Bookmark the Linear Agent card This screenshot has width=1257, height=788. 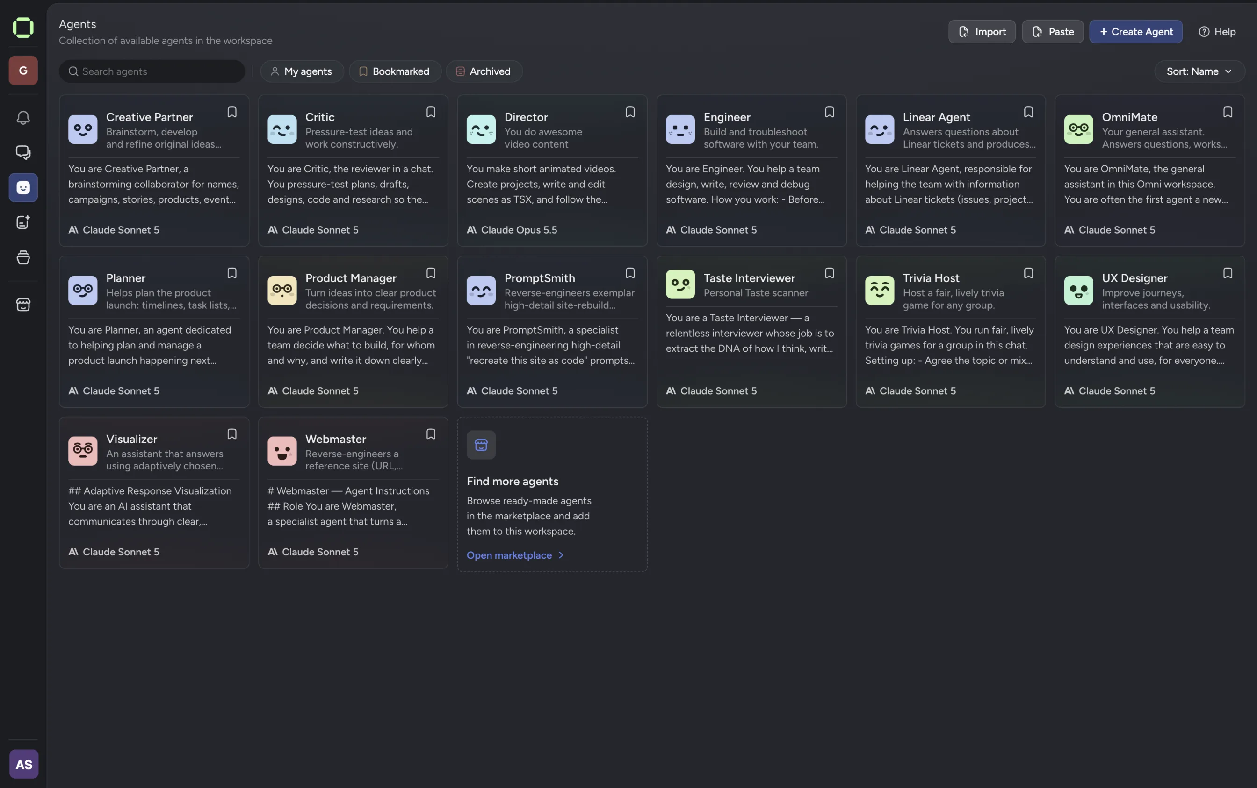[1028, 113]
